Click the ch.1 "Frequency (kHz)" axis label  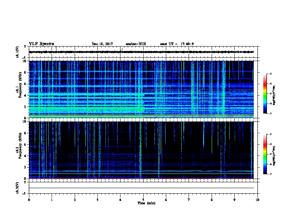[20, 85]
